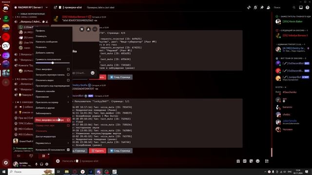The width and height of the screenshot is (312, 175).
Task: Select 'Упомянуть' in context menu
Action: (x=52, y=36)
